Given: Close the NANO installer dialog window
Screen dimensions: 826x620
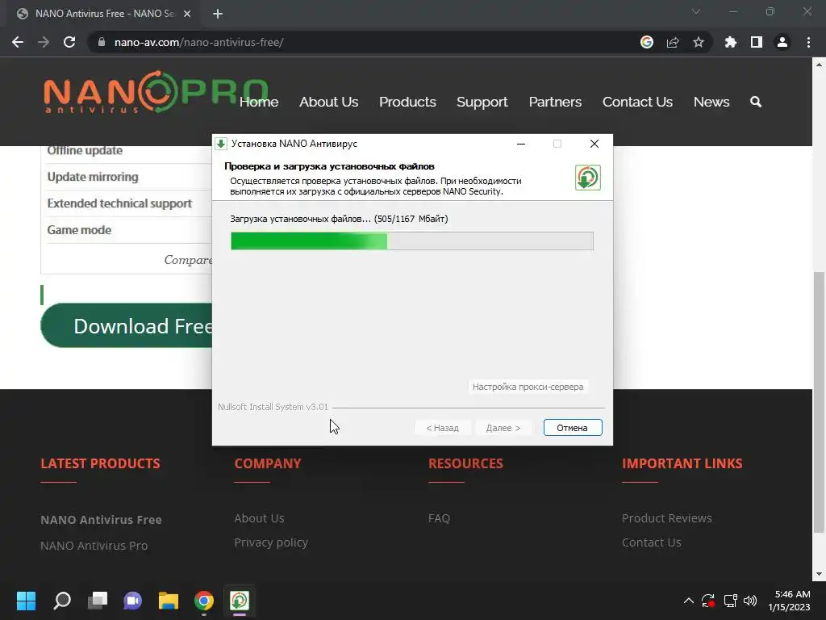Looking at the screenshot, I should (594, 144).
